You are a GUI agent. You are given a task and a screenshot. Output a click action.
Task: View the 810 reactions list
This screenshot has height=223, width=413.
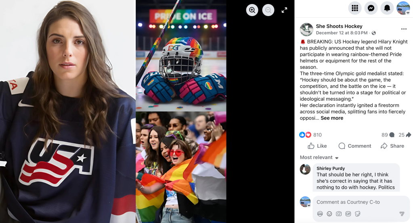point(310,135)
